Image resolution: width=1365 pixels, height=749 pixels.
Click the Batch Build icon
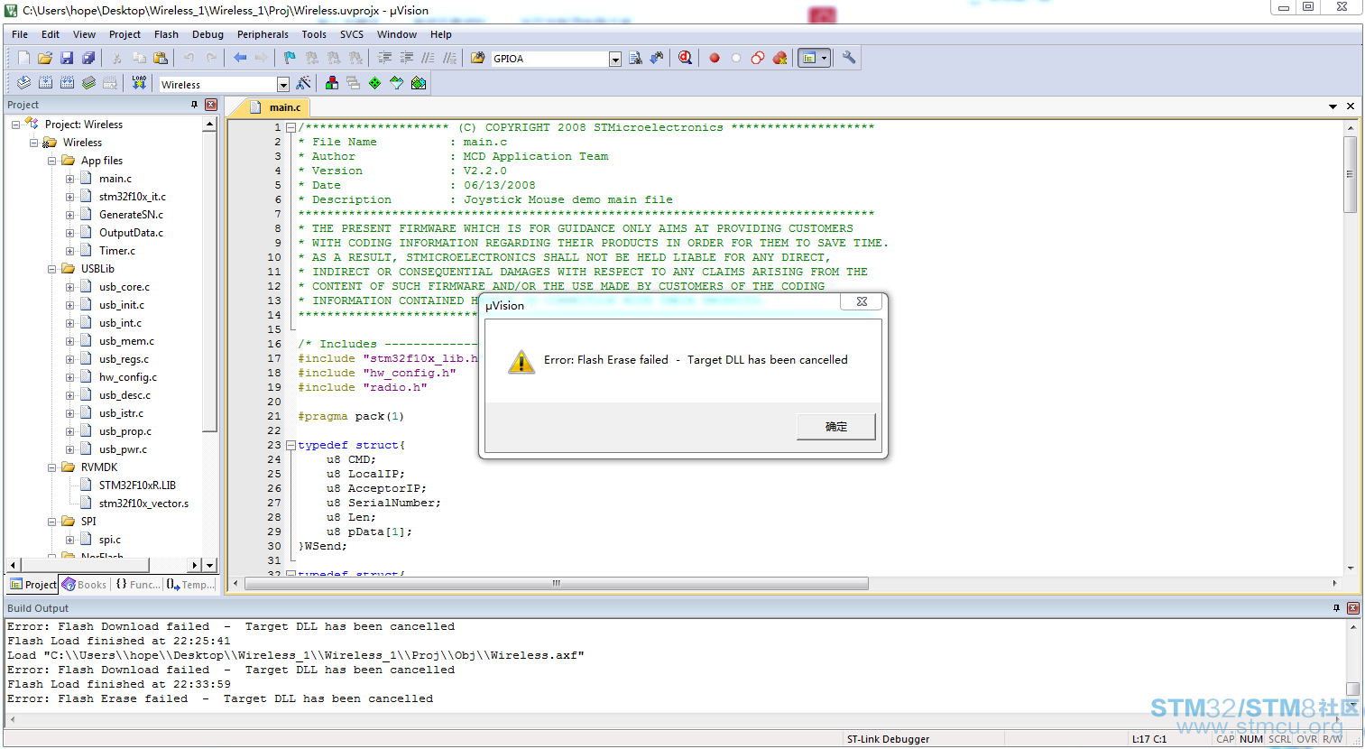[x=88, y=83]
